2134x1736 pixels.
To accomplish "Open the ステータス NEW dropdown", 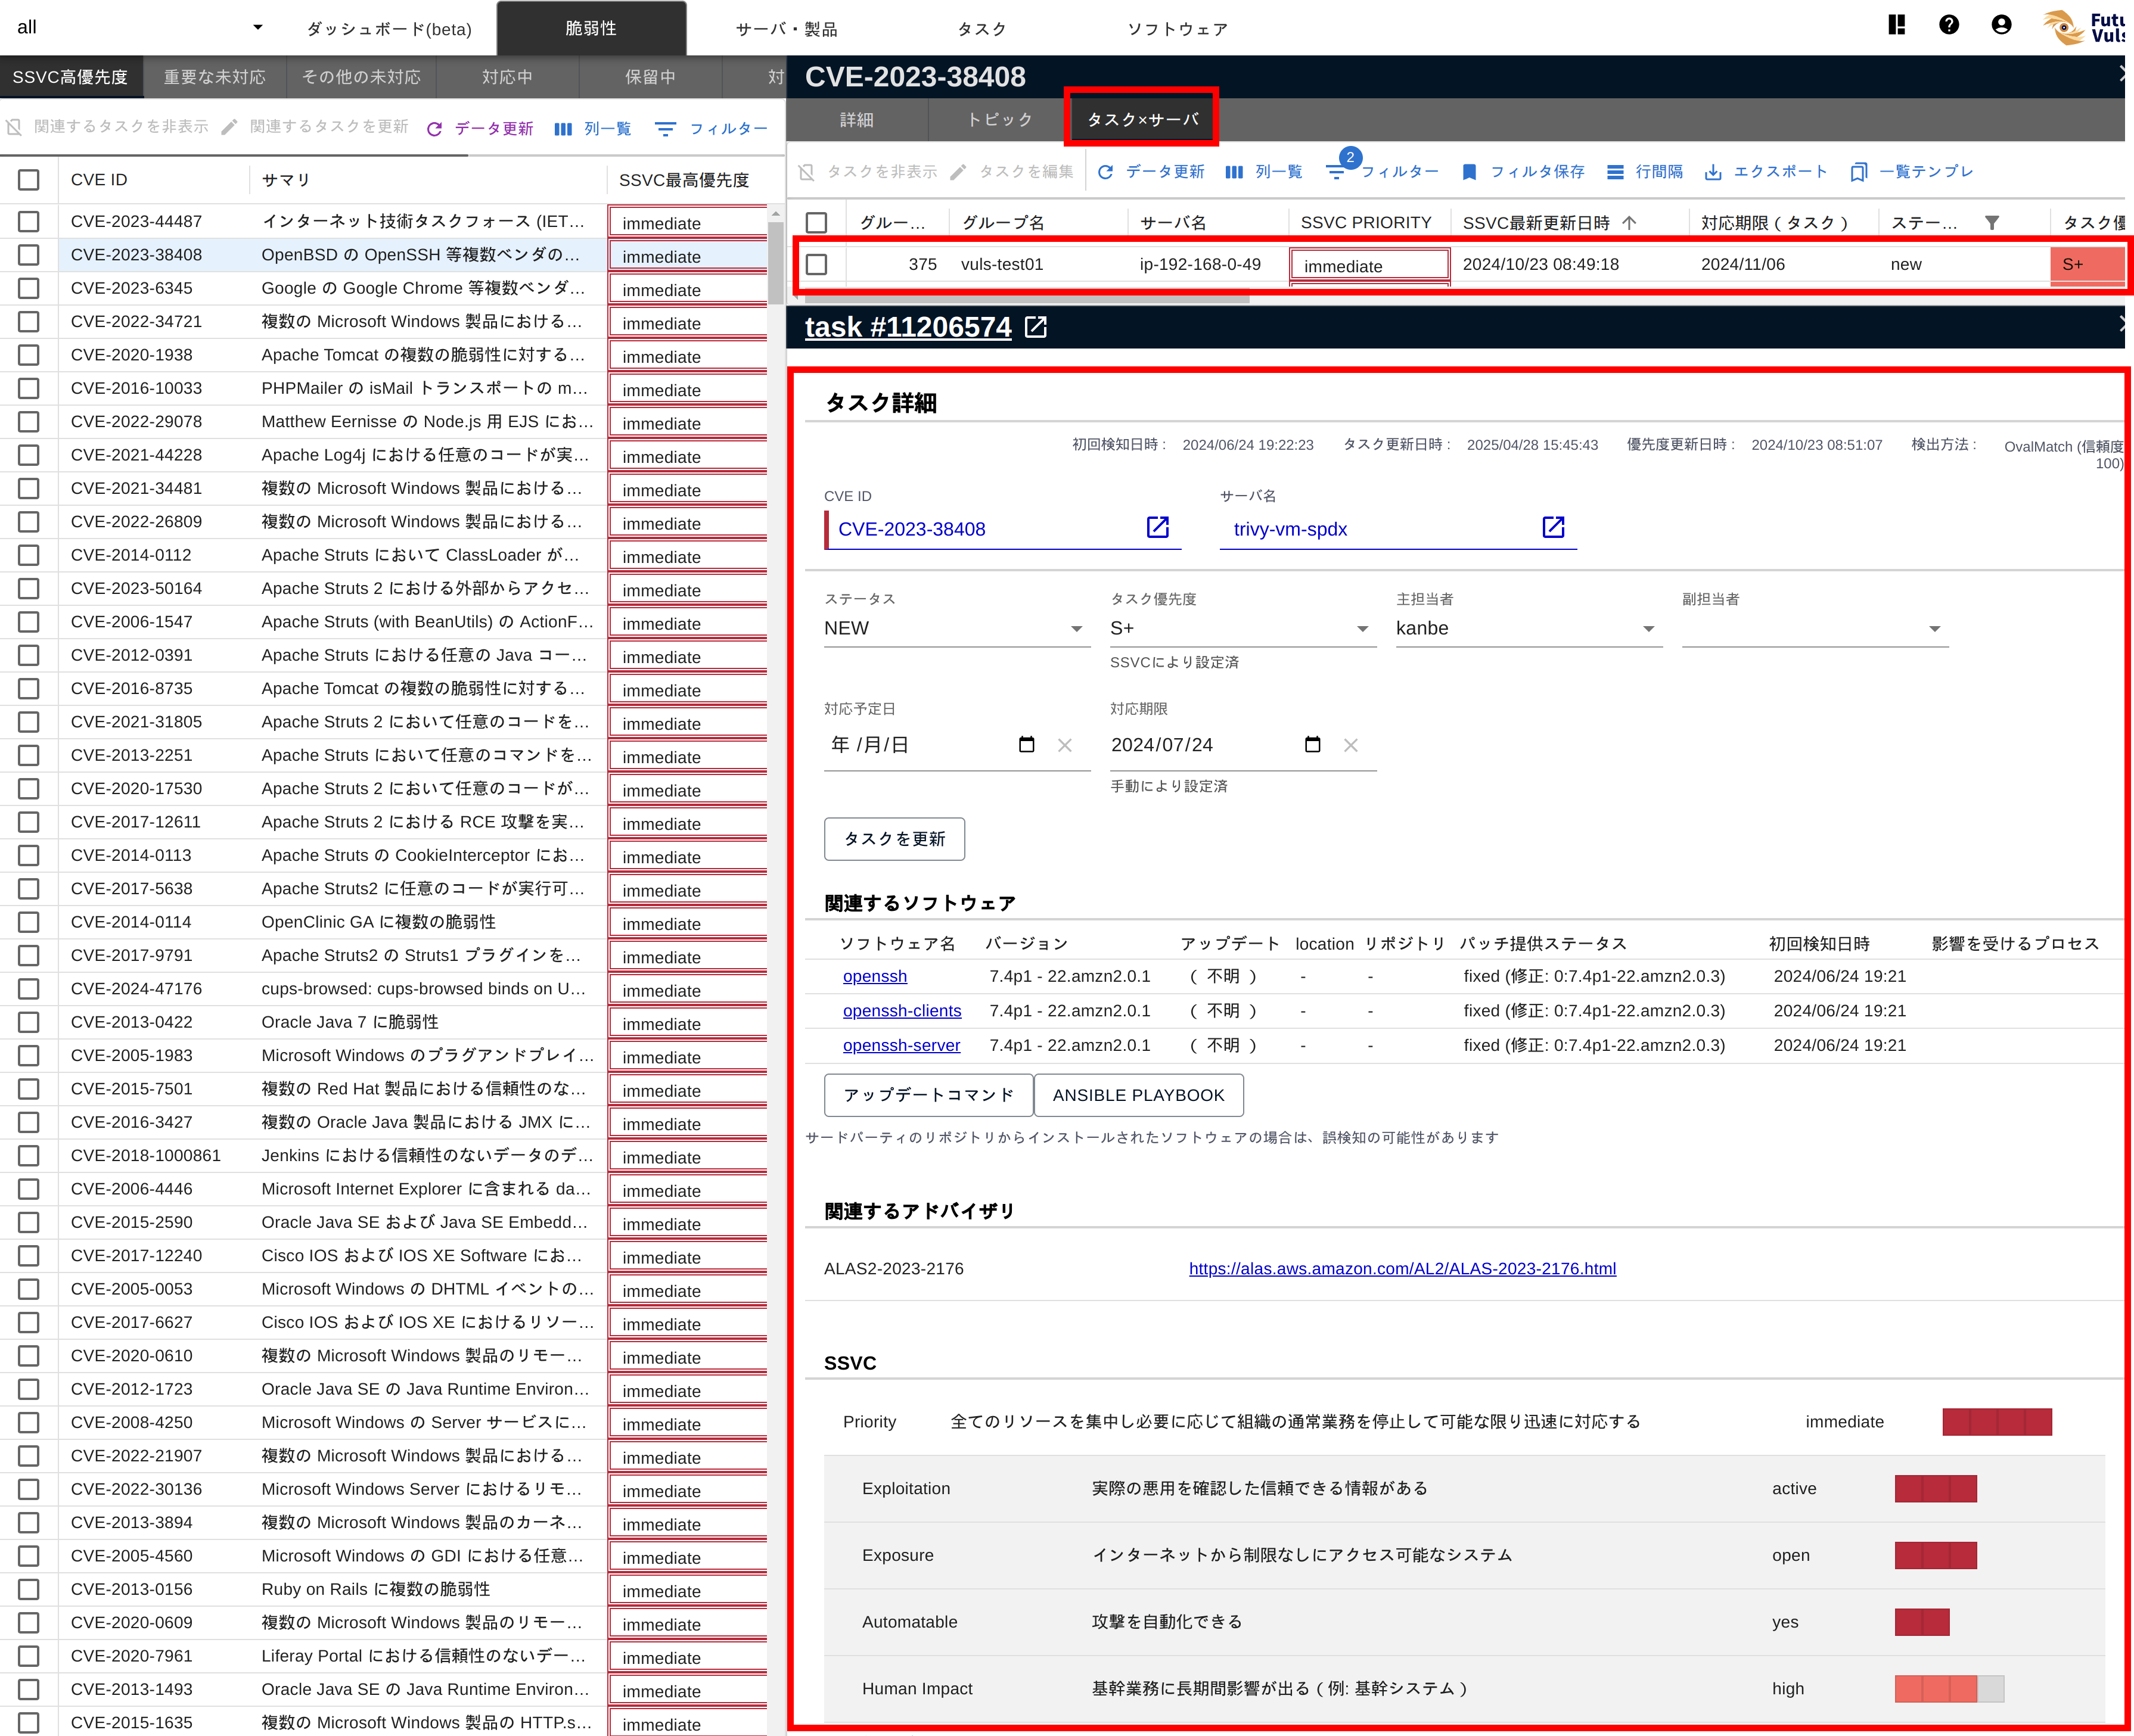I will 956,628.
